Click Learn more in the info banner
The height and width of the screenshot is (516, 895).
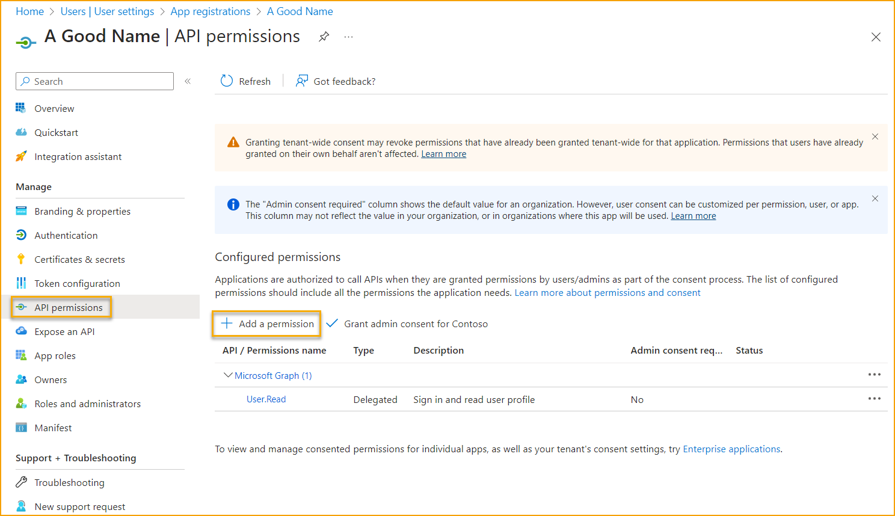694,216
